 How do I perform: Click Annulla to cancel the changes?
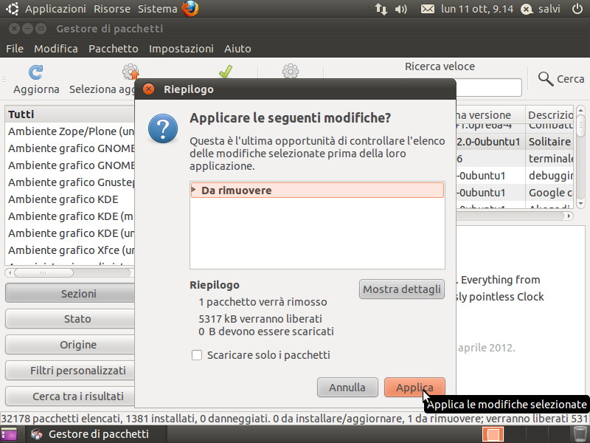(x=347, y=387)
